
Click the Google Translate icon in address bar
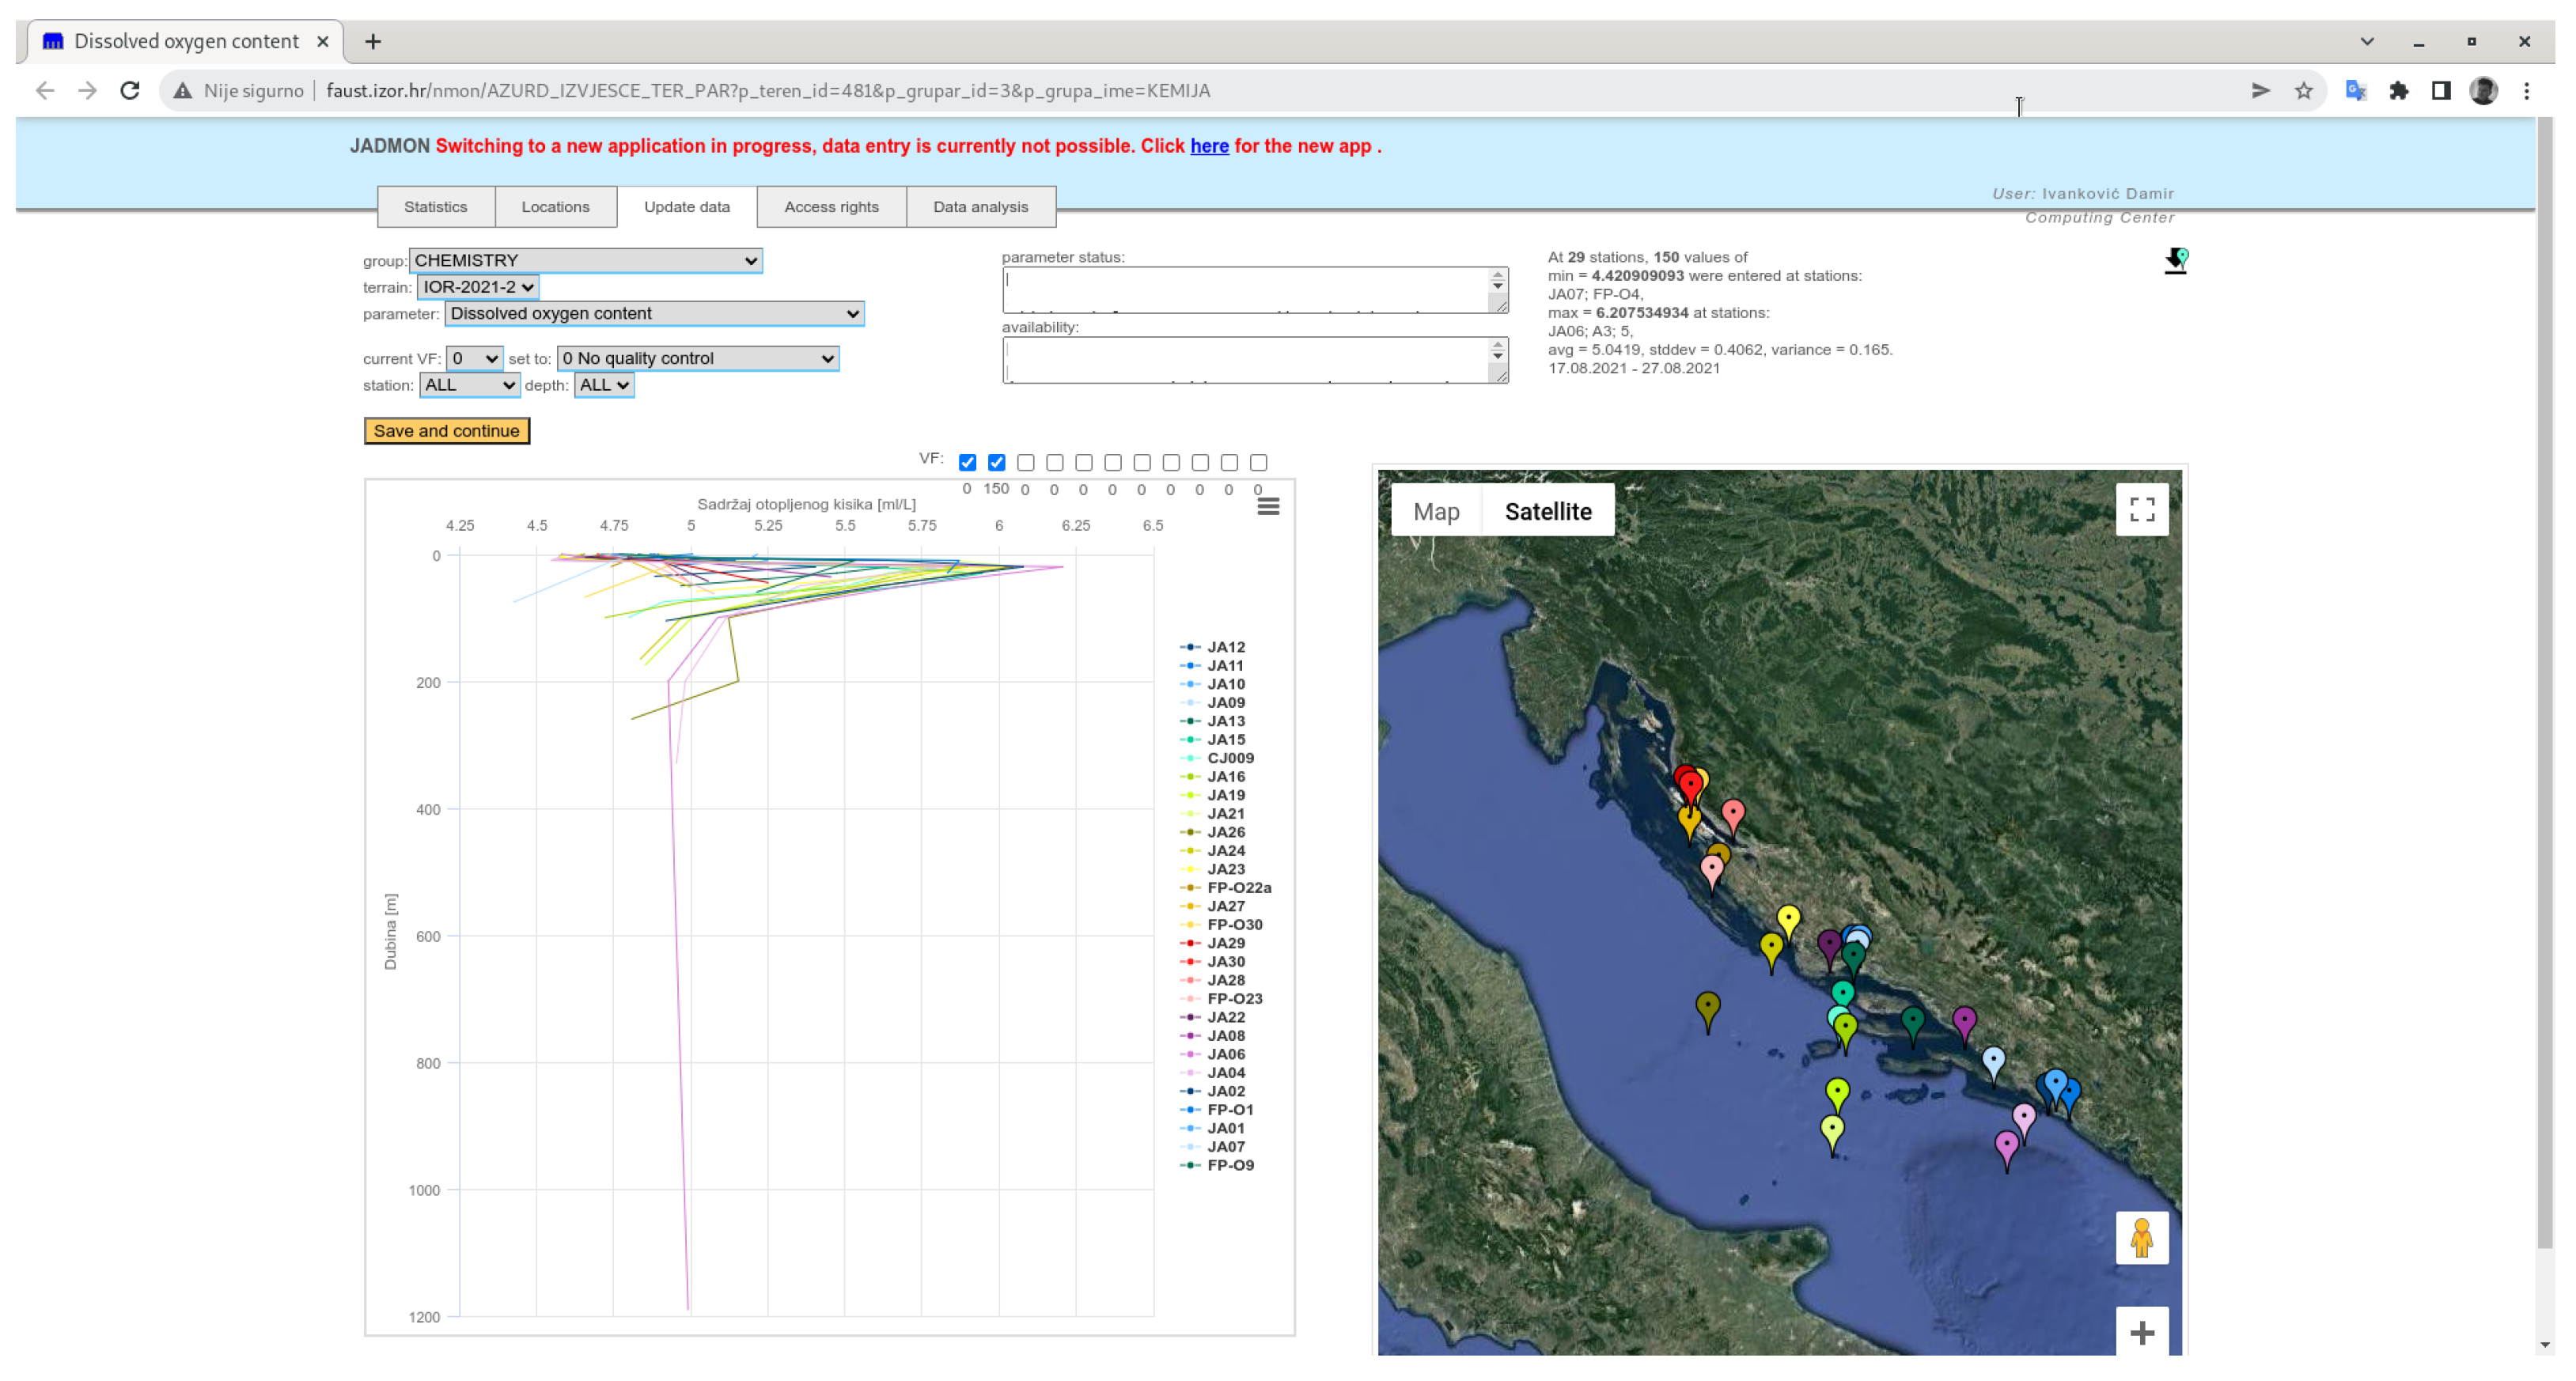point(2355,91)
